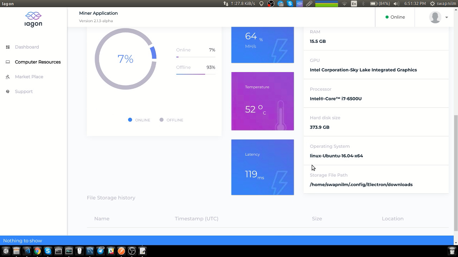Click the Dashboard grid icon
This screenshot has height=257, width=458.
point(8,47)
